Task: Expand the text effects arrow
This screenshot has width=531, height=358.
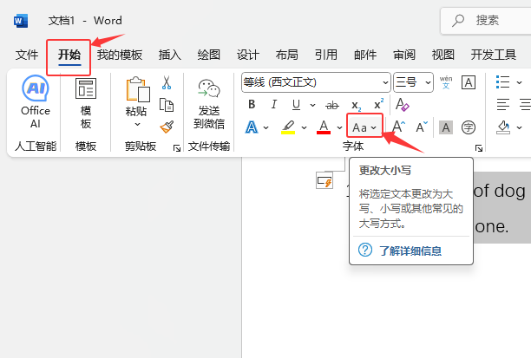Action: [265, 128]
